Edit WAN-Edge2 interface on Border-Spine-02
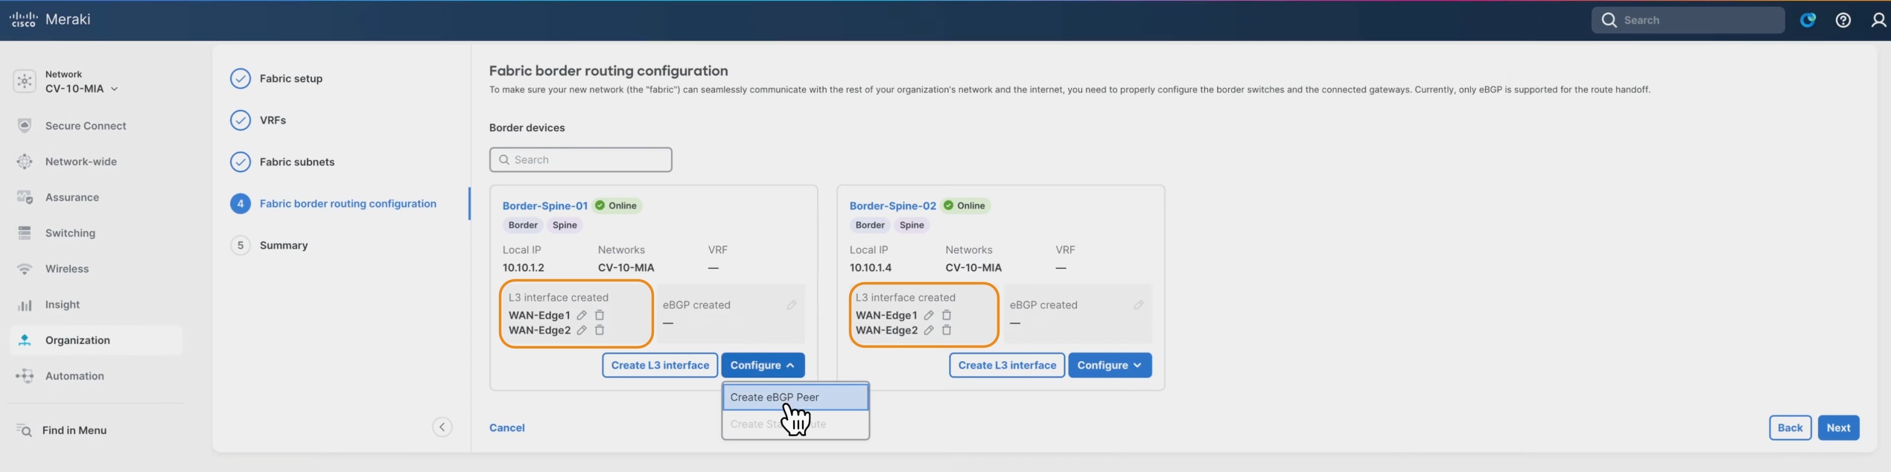Screen dimensions: 1891x472 point(929,330)
